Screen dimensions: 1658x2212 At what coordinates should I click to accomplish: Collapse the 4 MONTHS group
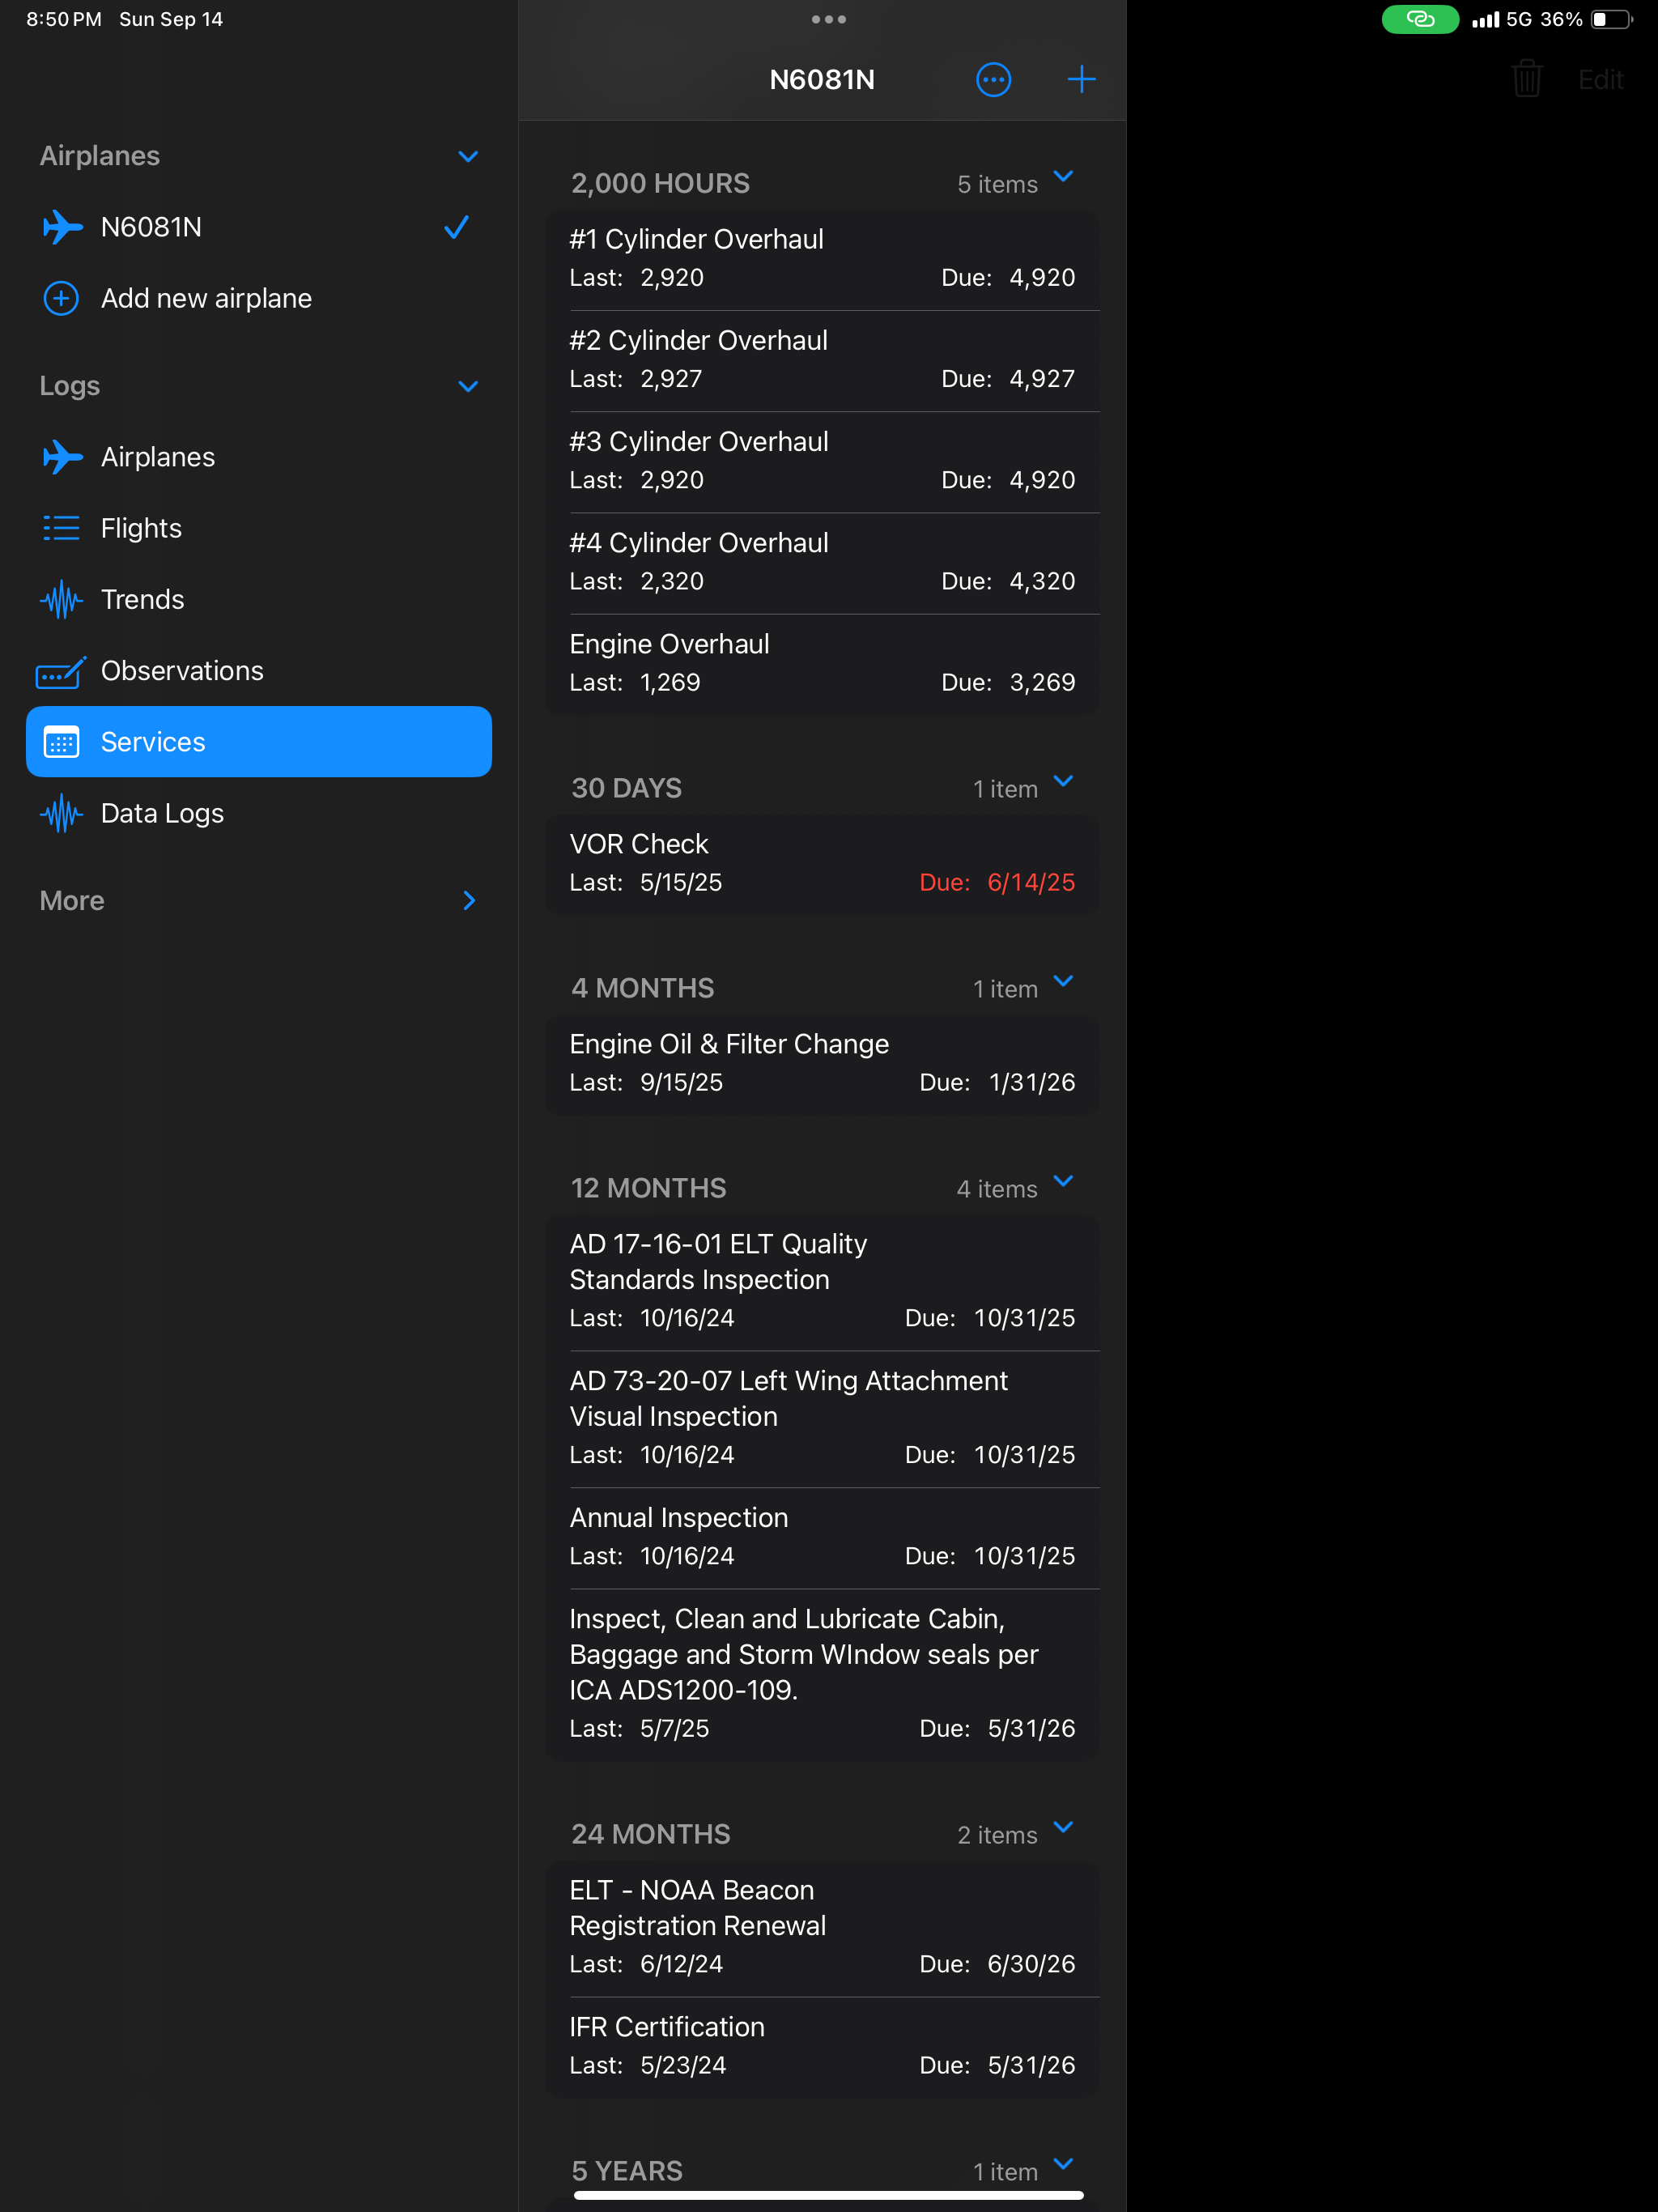coord(1064,981)
